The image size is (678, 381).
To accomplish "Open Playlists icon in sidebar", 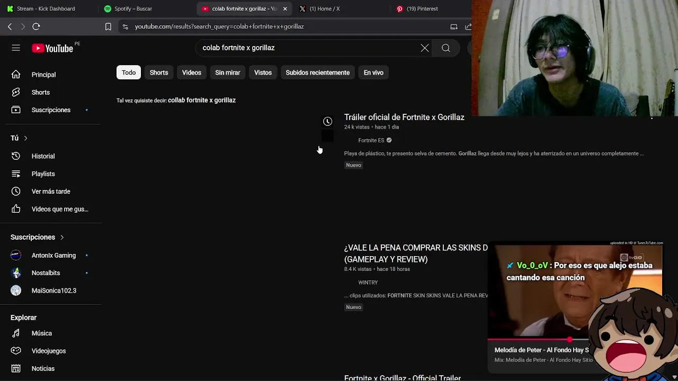I will (16, 174).
